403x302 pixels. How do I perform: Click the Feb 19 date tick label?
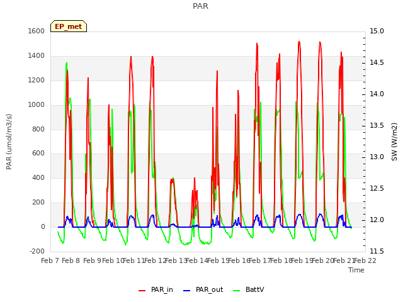pyautogui.click(x=302, y=261)
